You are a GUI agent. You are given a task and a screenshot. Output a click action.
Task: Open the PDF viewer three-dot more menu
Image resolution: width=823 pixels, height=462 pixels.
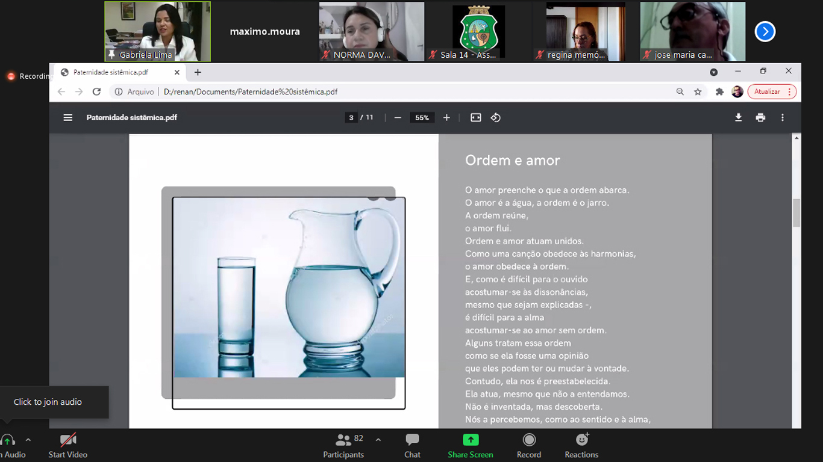tap(783, 118)
